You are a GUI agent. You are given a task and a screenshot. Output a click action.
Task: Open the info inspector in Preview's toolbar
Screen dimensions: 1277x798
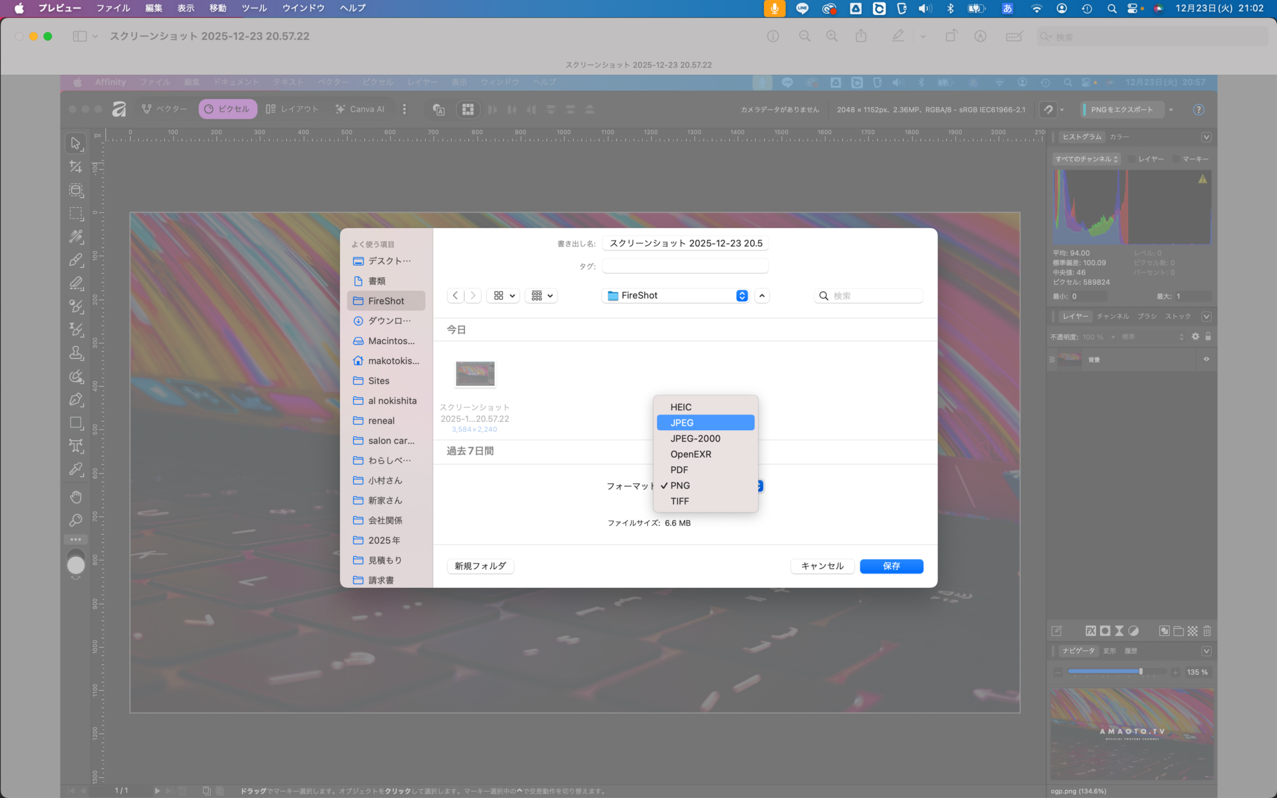click(x=773, y=36)
